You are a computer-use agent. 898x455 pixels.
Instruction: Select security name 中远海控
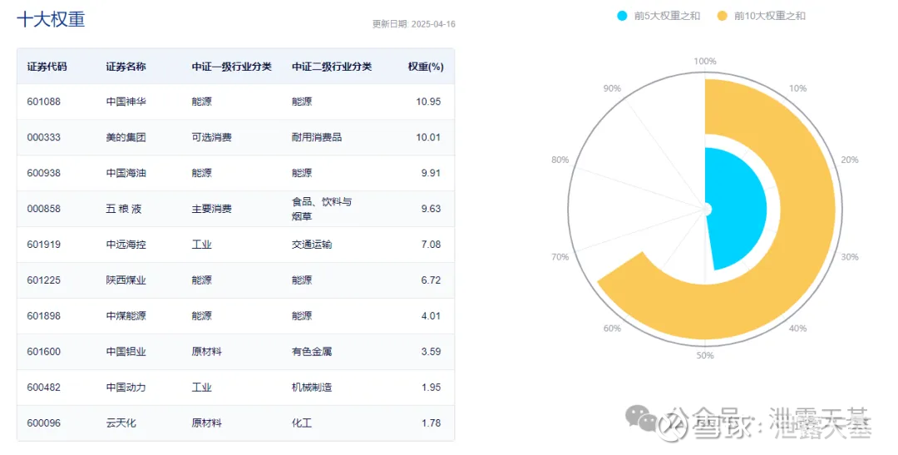pos(126,245)
